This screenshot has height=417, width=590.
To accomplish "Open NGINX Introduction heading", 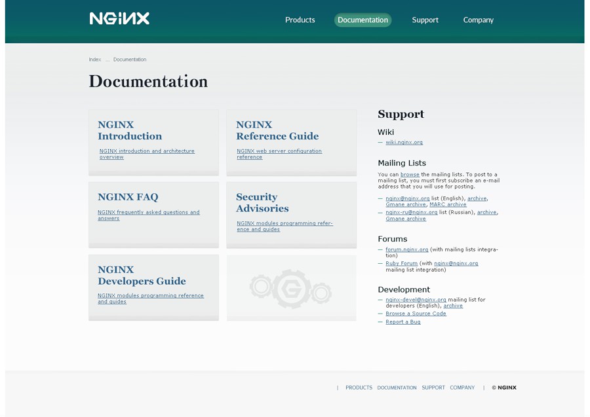I will click(130, 130).
